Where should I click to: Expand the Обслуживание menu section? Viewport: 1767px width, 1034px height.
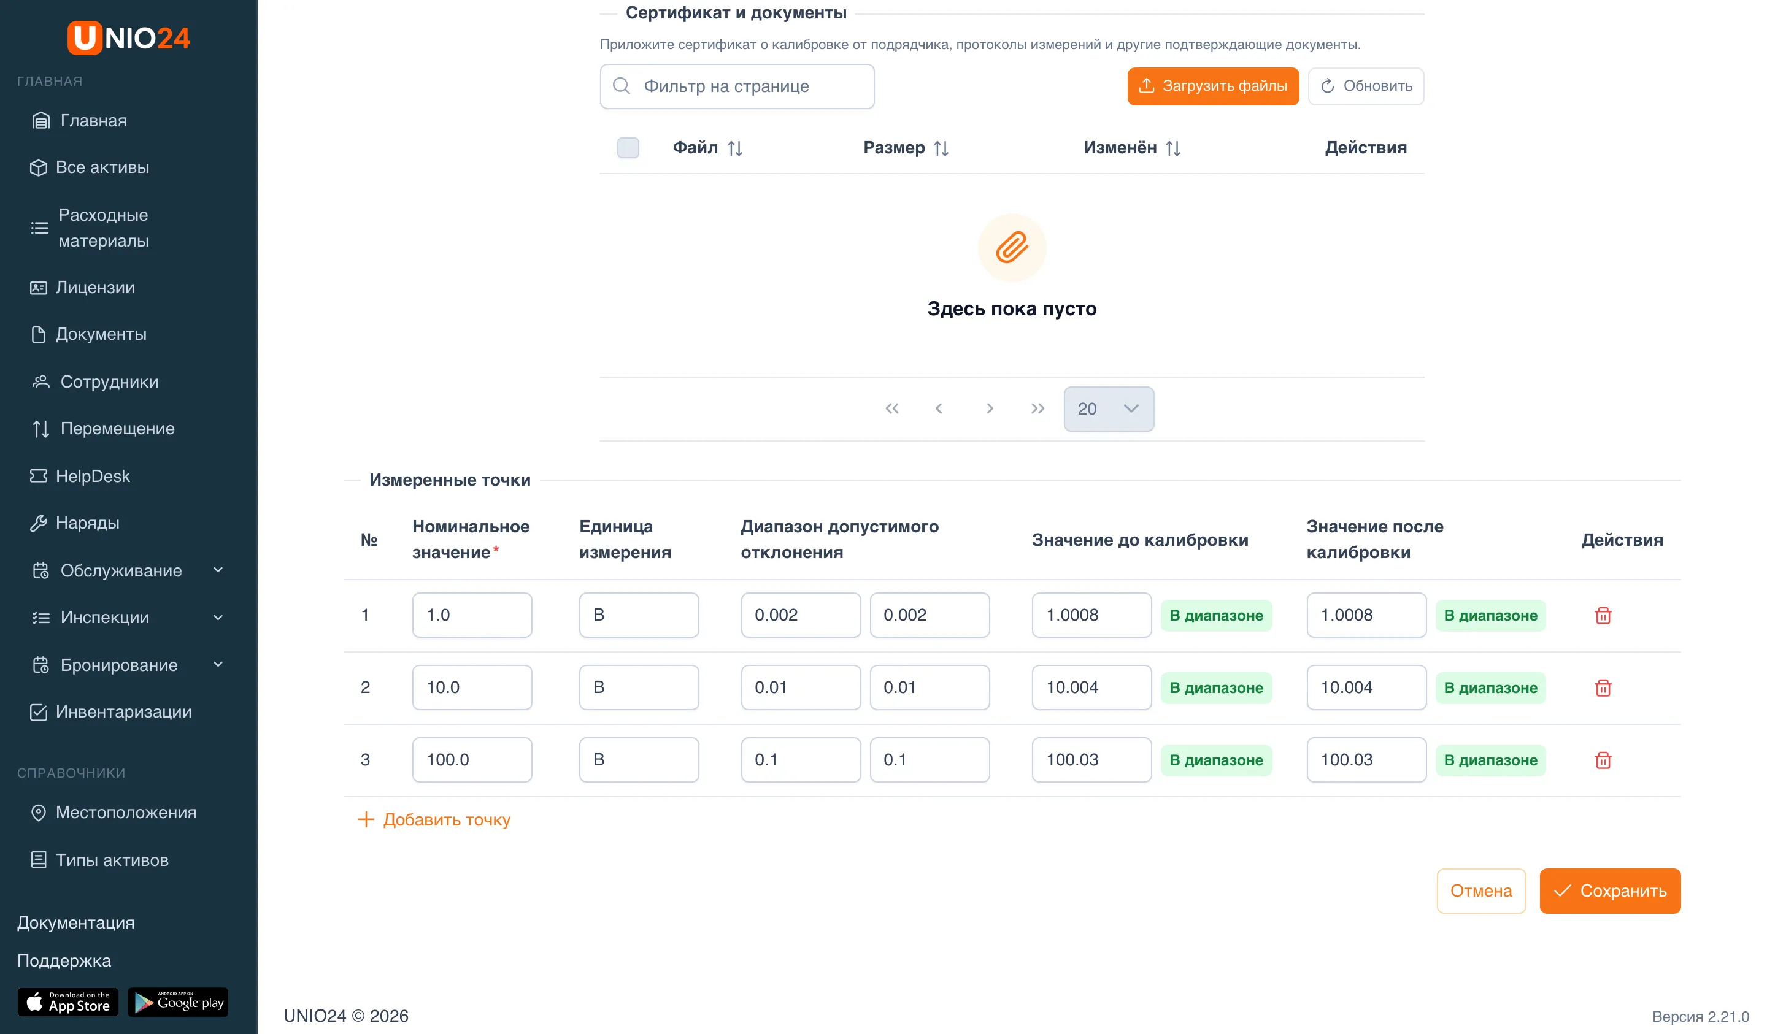(128, 570)
